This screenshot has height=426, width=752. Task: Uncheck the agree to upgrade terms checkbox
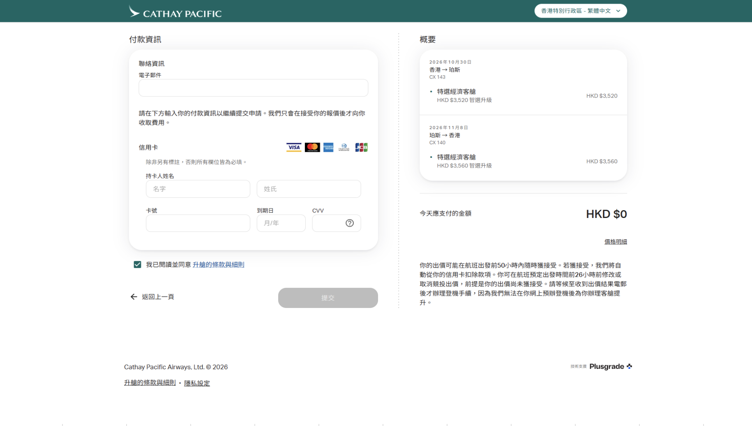coord(137,264)
